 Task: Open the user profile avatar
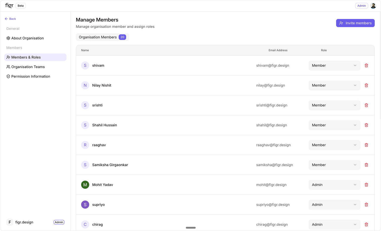pos(373,6)
